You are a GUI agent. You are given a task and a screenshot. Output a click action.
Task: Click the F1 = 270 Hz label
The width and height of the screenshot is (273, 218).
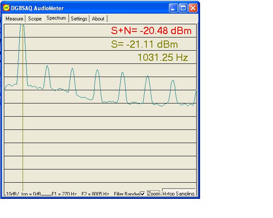click(x=64, y=194)
